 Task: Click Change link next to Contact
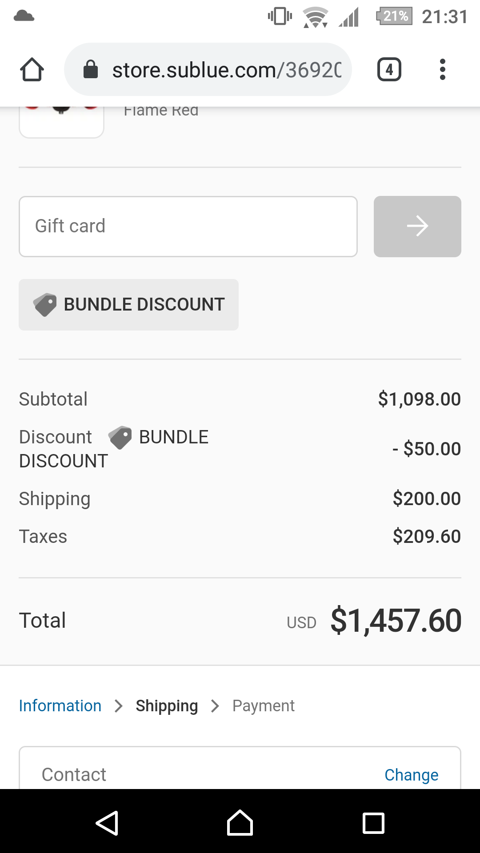click(411, 775)
